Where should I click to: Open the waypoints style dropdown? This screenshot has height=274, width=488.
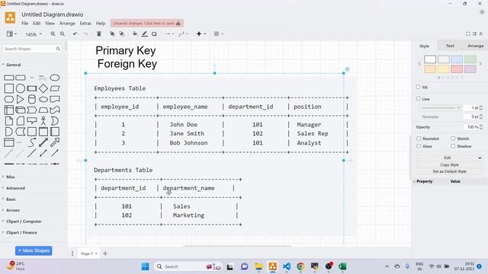click(183, 33)
